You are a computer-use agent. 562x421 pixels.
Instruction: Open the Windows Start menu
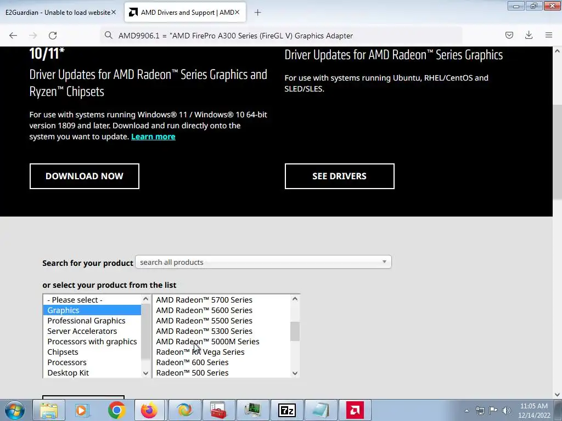[x=15, y=410]
